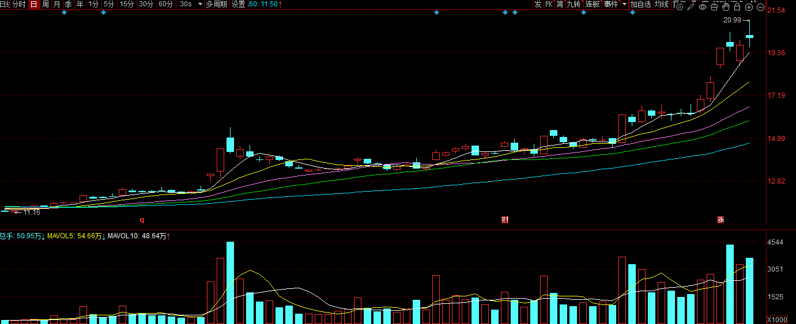The width and height of the screenshot is (796, 324).
Task: Select the drawing pen tool
Action: (x=691, y=7)
